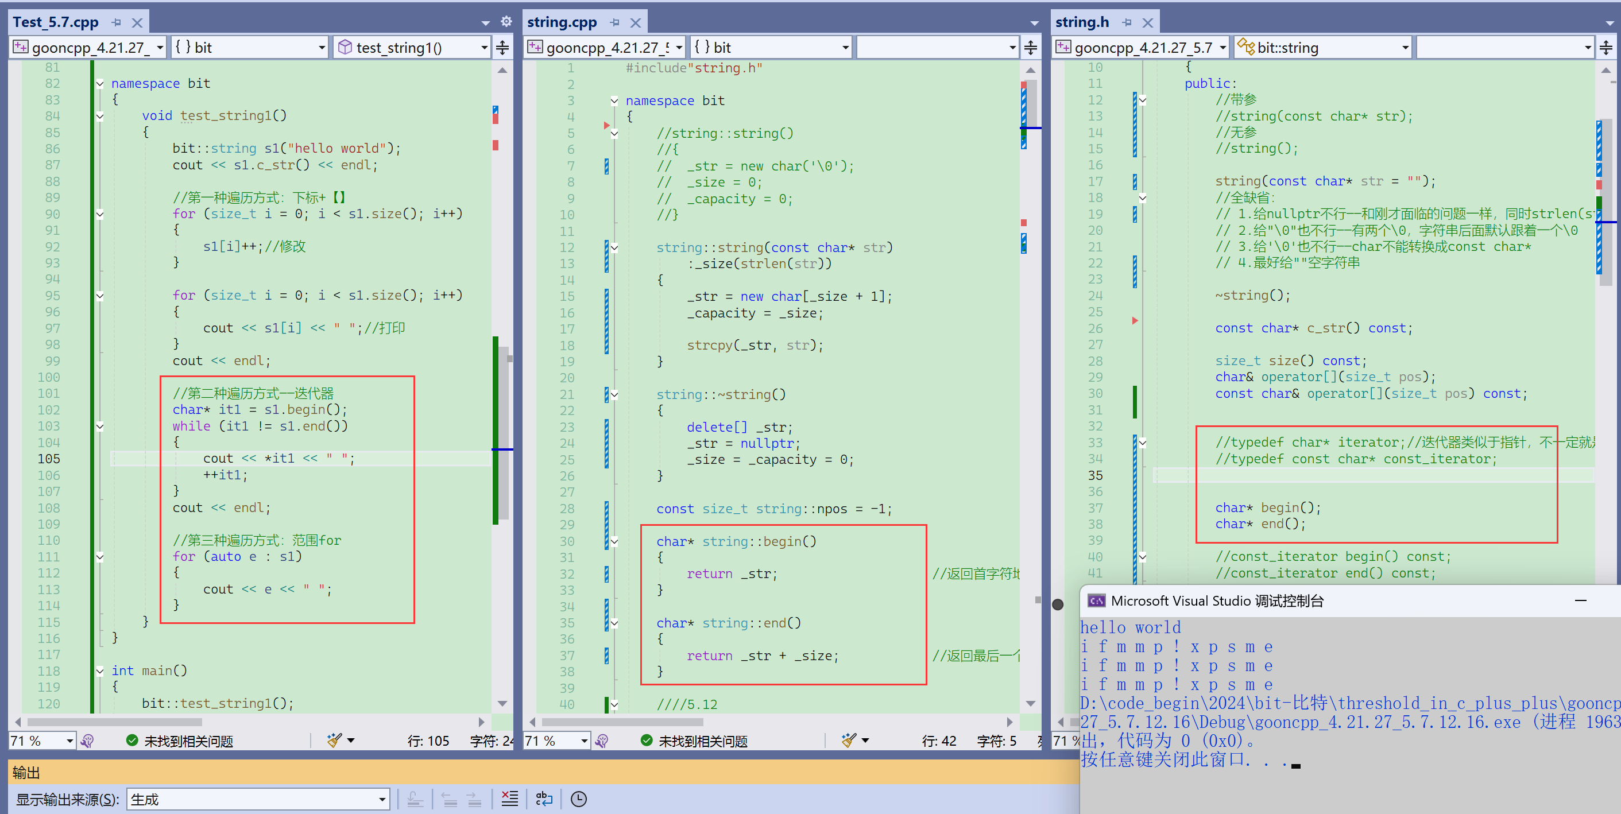Run code cleanup broom in string.cpp
Image resolution: width=1621 pixels, height=814 pixels.
click(849, 741)
